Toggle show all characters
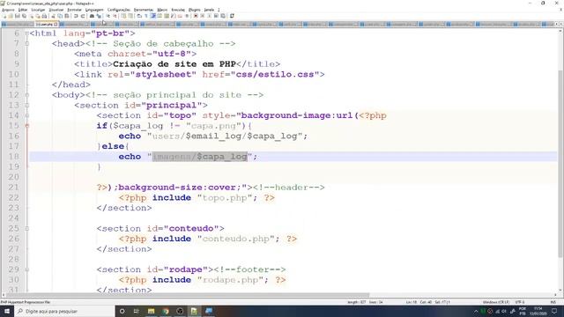Viewport: 564px width, 317px height. (x=146, y=16)
